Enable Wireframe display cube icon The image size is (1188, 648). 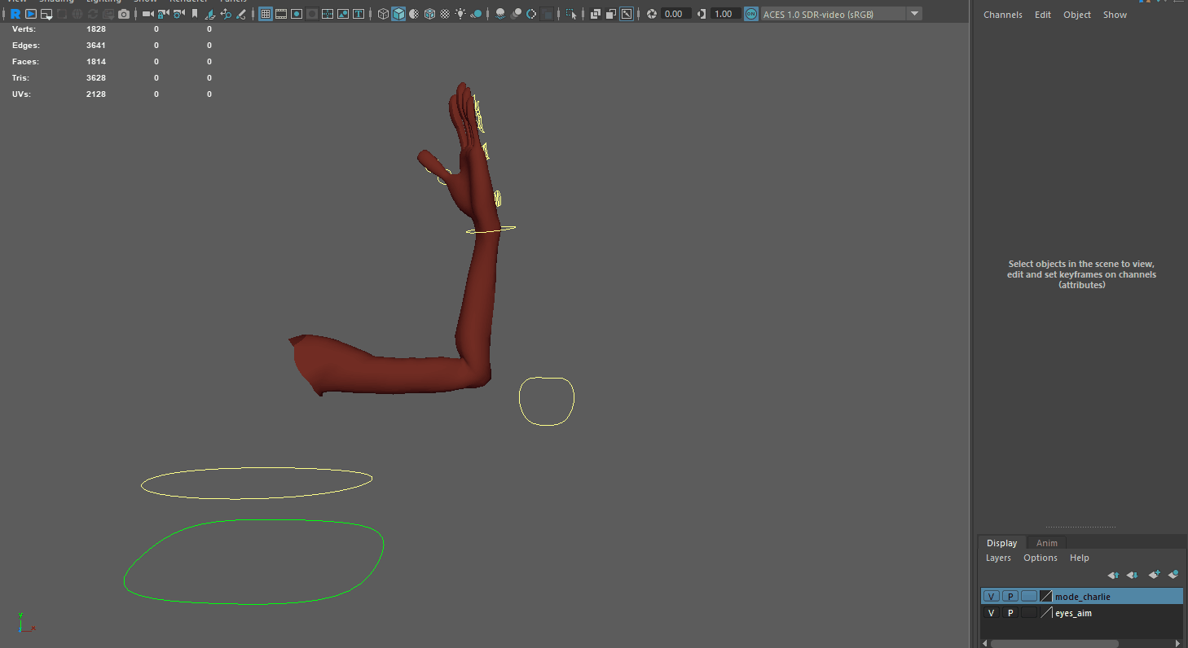(x=383, y=14)
